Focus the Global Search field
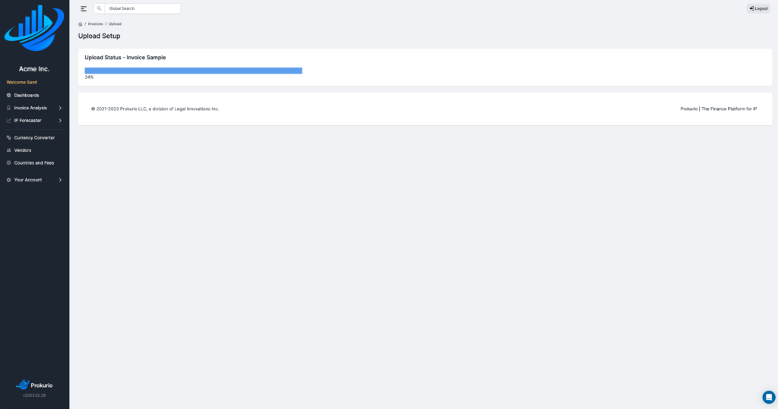 (142, 8)
